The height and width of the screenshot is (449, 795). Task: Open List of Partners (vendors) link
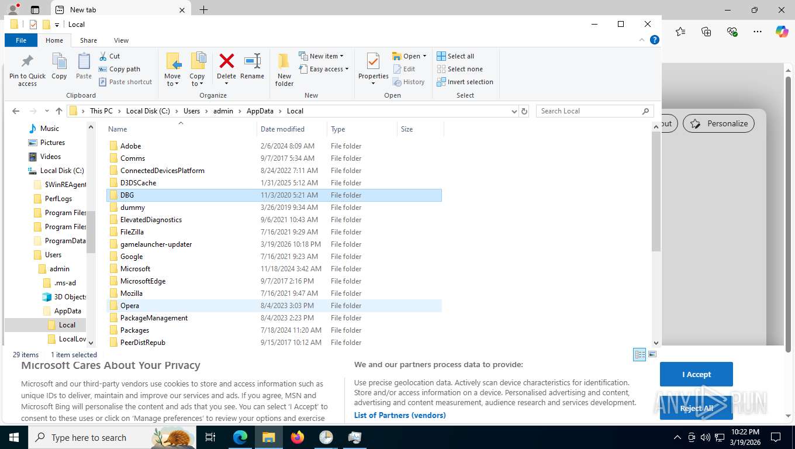pos(400,415)
